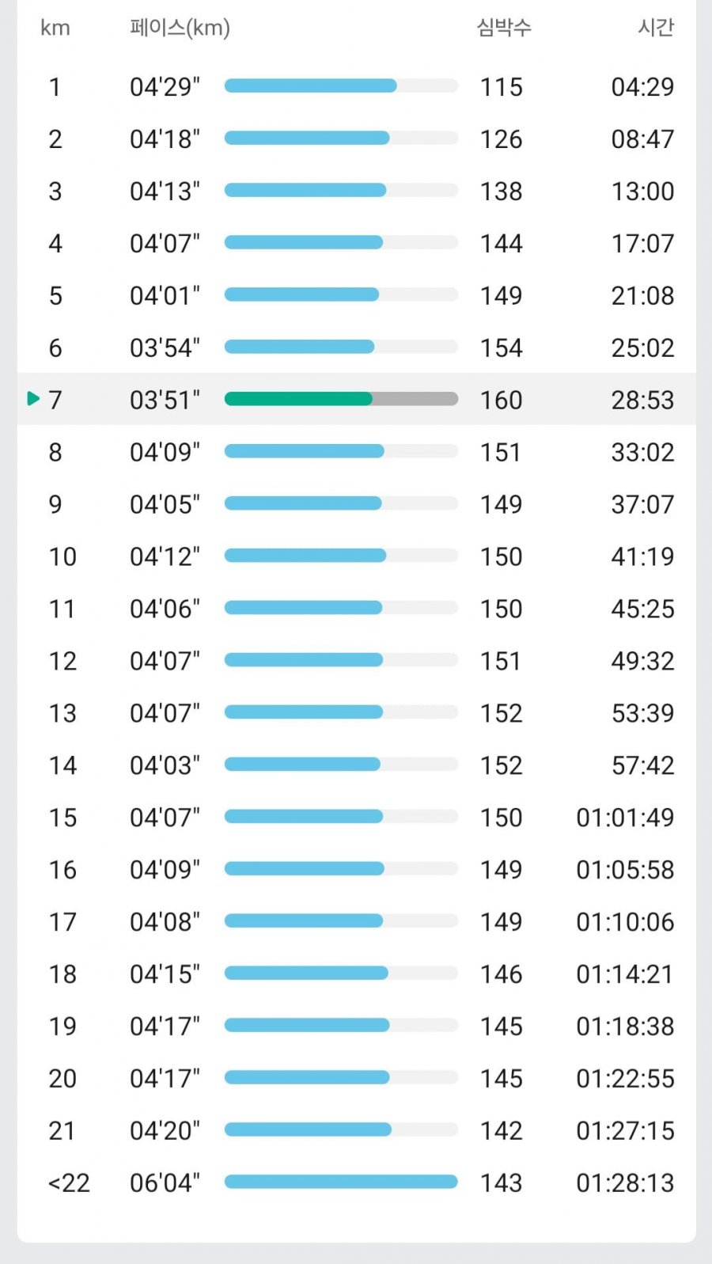712x1264 pixels.
Task: Click the green arrow marker beside km 7
Action: 33,398
